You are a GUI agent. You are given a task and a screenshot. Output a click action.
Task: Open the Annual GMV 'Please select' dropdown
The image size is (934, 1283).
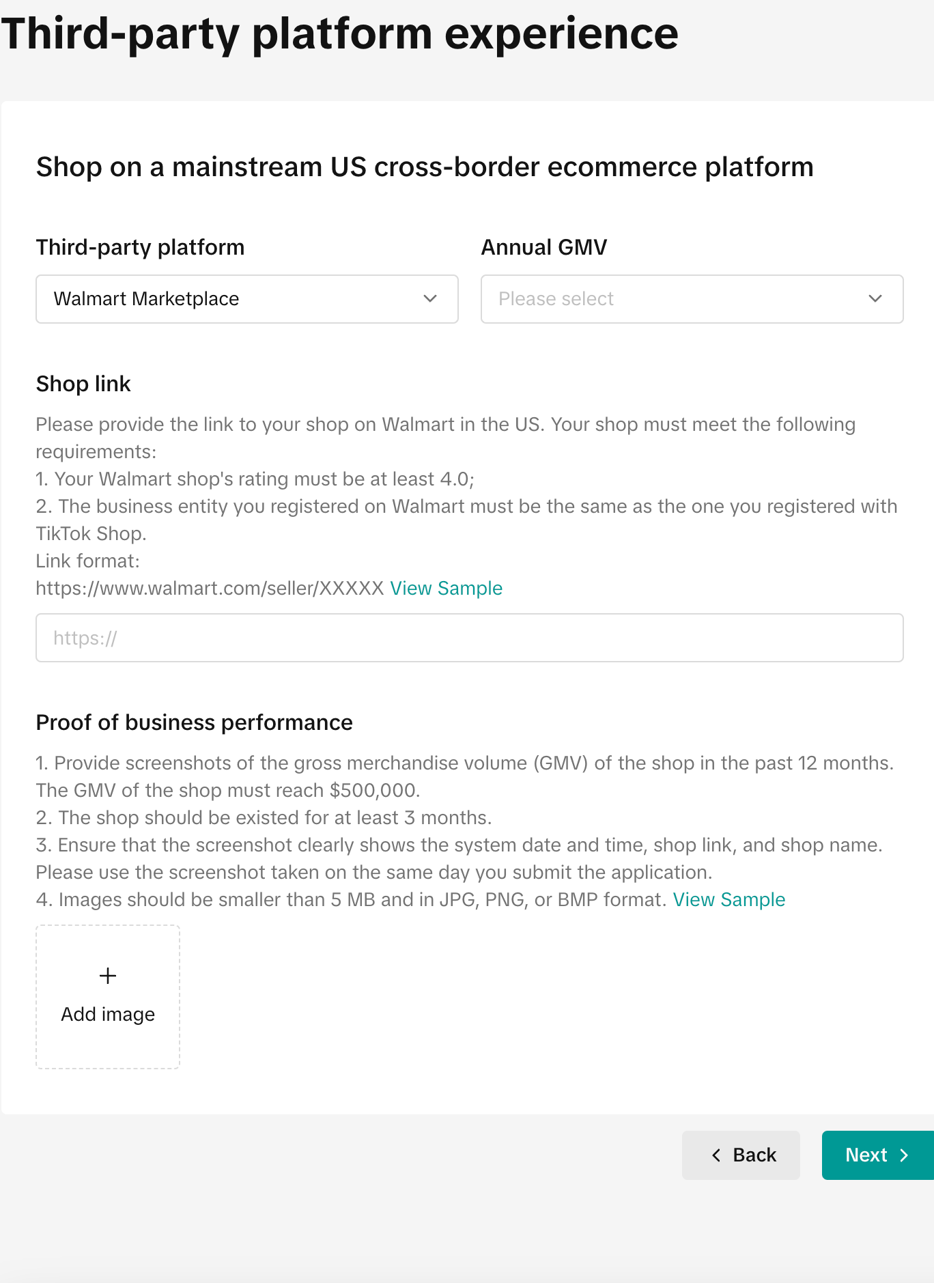(x=676, y=299)
